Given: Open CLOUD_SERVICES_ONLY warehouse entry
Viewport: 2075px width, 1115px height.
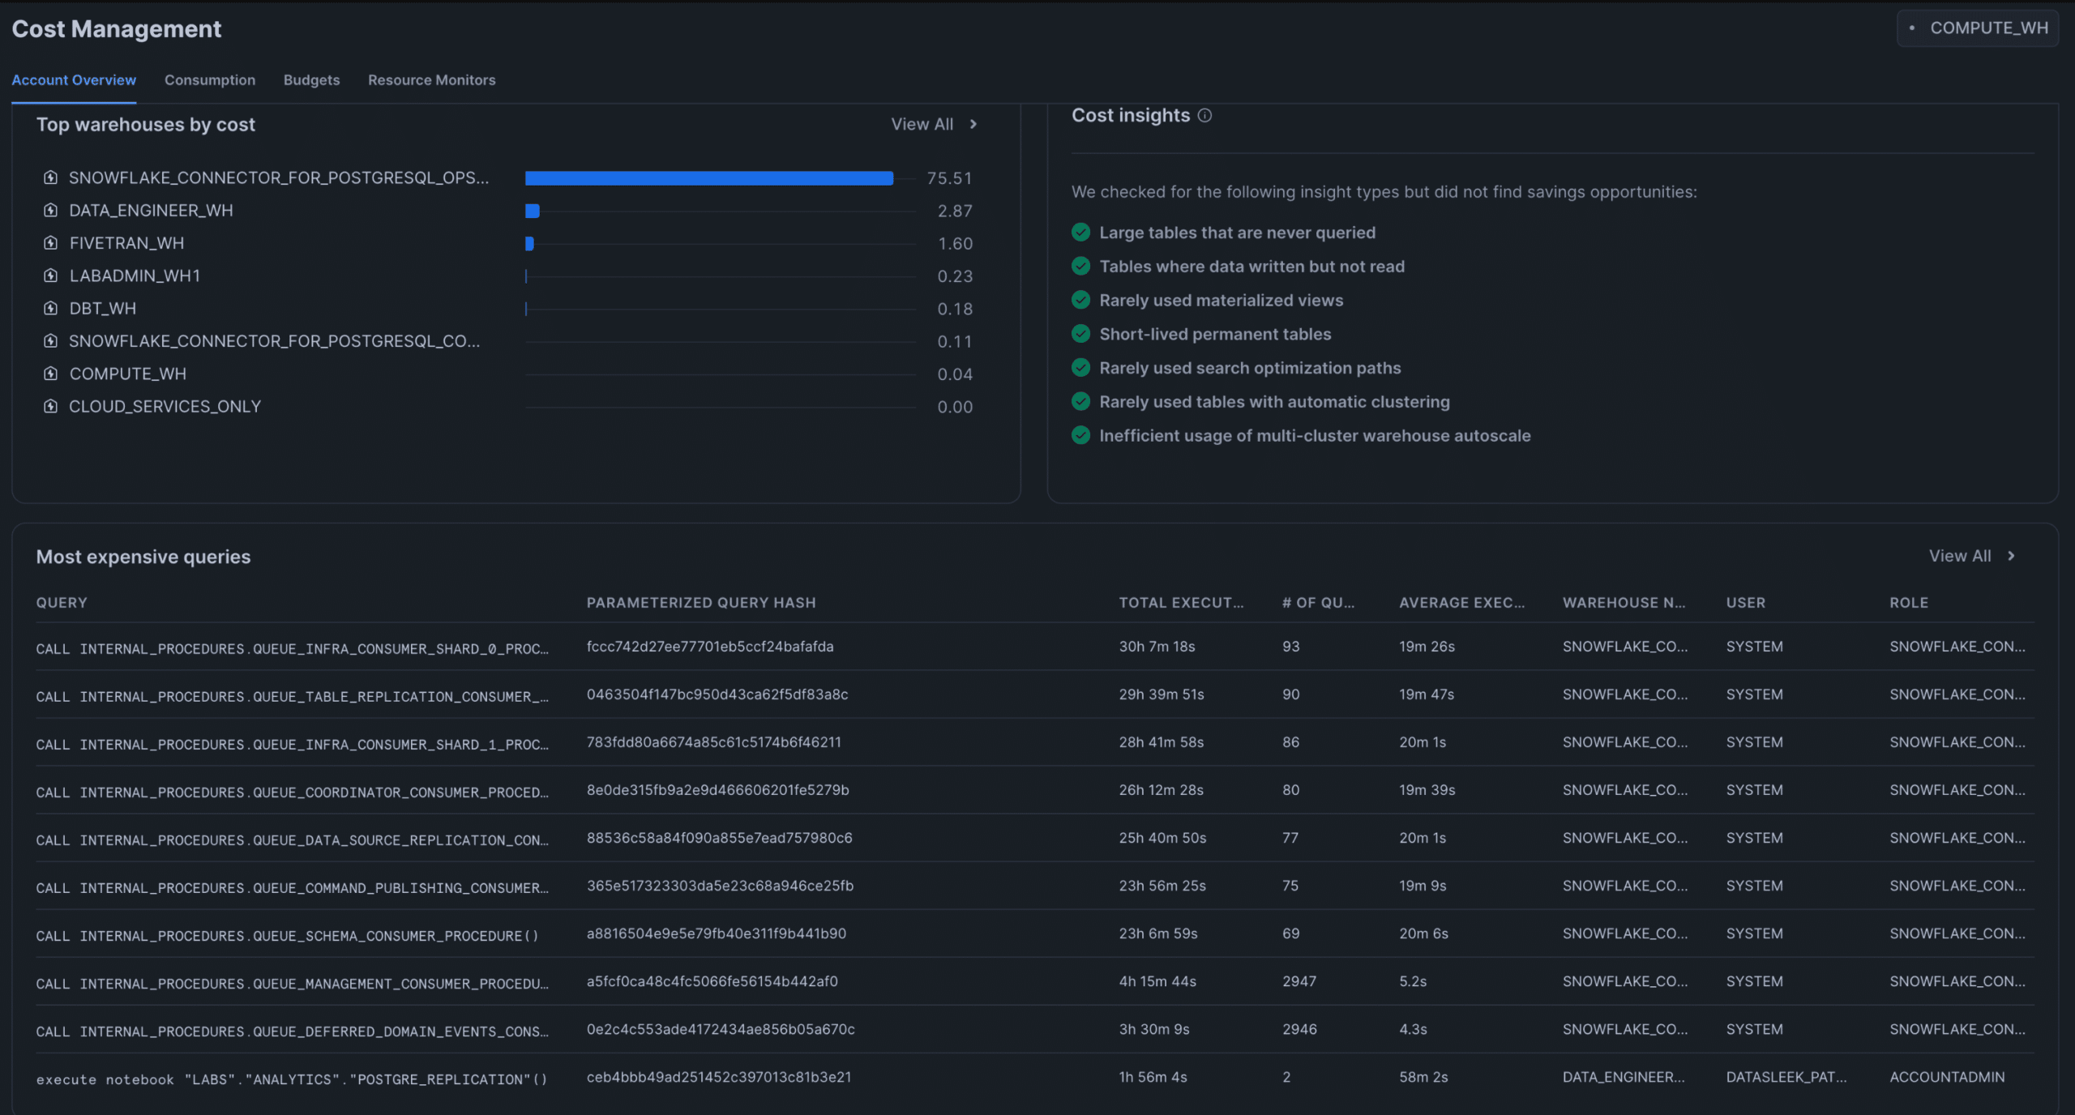Looking at the screenshot, I should 165,407.
